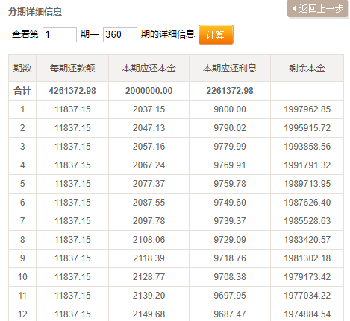Click the starting period input field
The height and width of the screenshot is (321, 350).
60,34
